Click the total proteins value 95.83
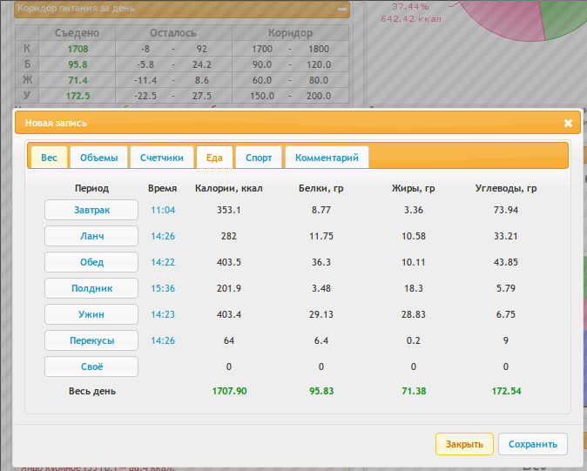 321,391
